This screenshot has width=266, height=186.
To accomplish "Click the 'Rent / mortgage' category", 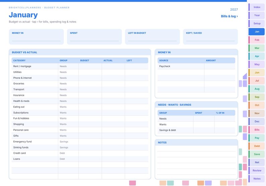I will point(22,66).
